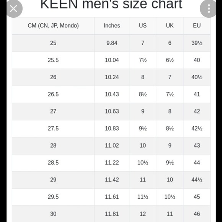Select the 11.81 inches cell
The width and height of the screenshot is (222, 222).
(112, 214)
